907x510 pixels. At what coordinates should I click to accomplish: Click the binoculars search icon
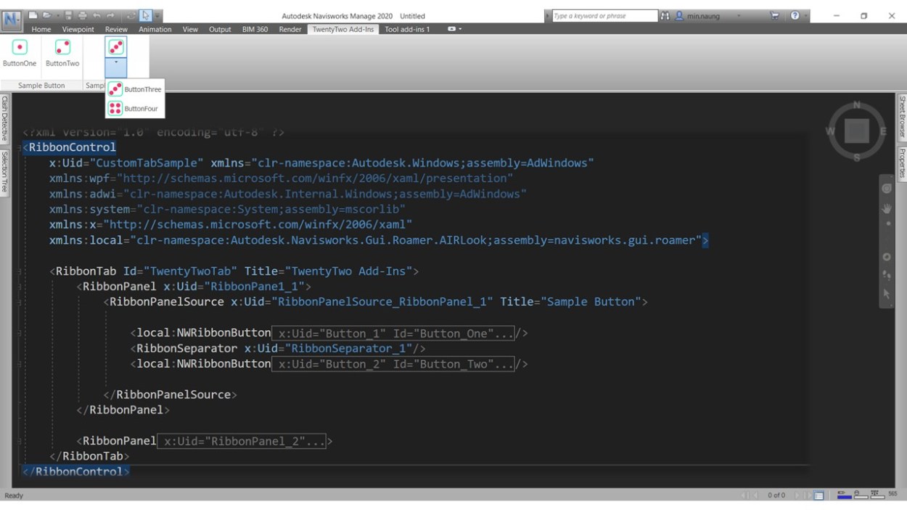click(665, 15)
